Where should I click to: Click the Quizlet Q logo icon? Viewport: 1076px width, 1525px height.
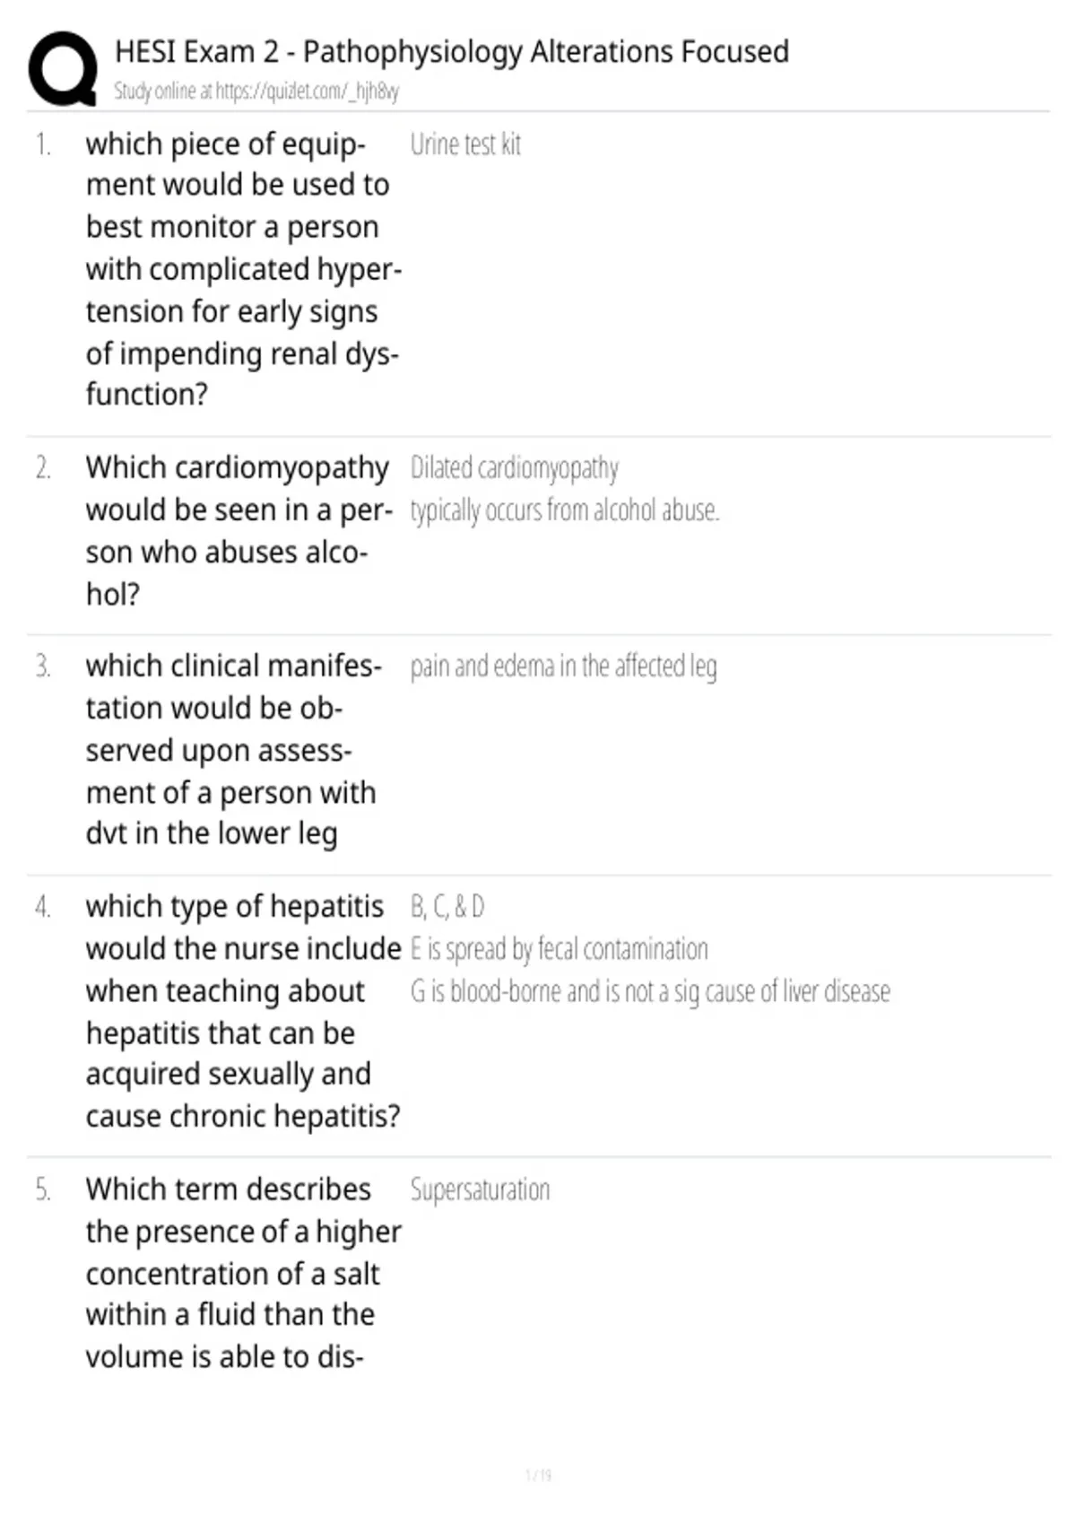tap(63, 68)
